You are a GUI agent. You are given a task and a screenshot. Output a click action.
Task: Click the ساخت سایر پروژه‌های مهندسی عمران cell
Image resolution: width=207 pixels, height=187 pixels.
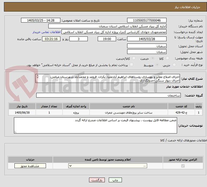click(129, 113)
